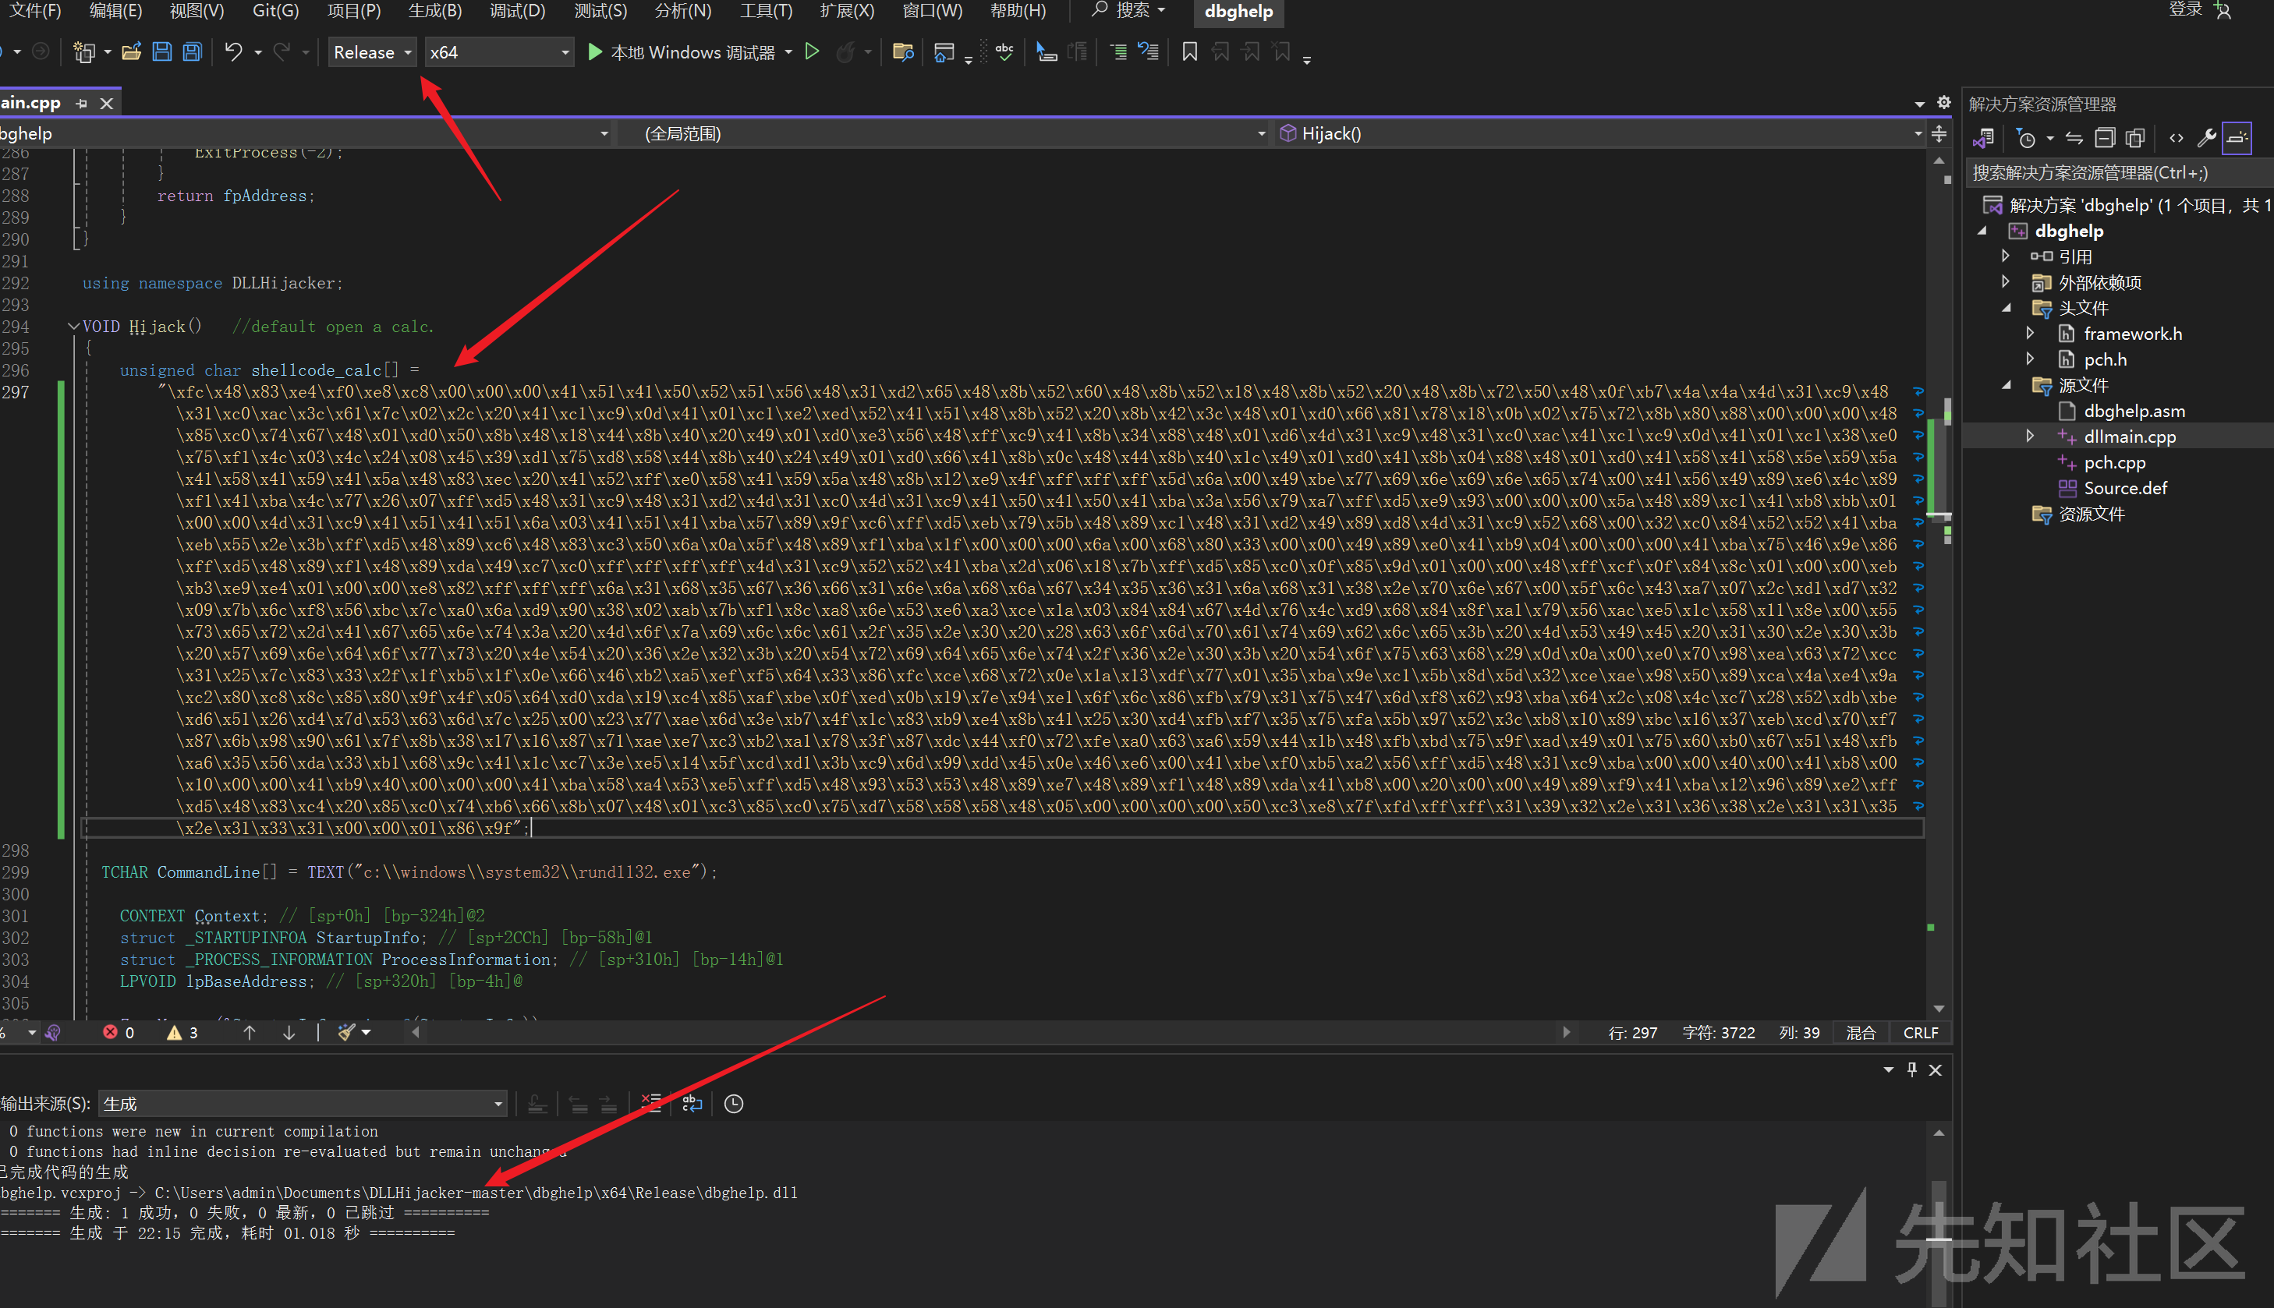
Task: Click the Open File folder icon
Action: 132,52
